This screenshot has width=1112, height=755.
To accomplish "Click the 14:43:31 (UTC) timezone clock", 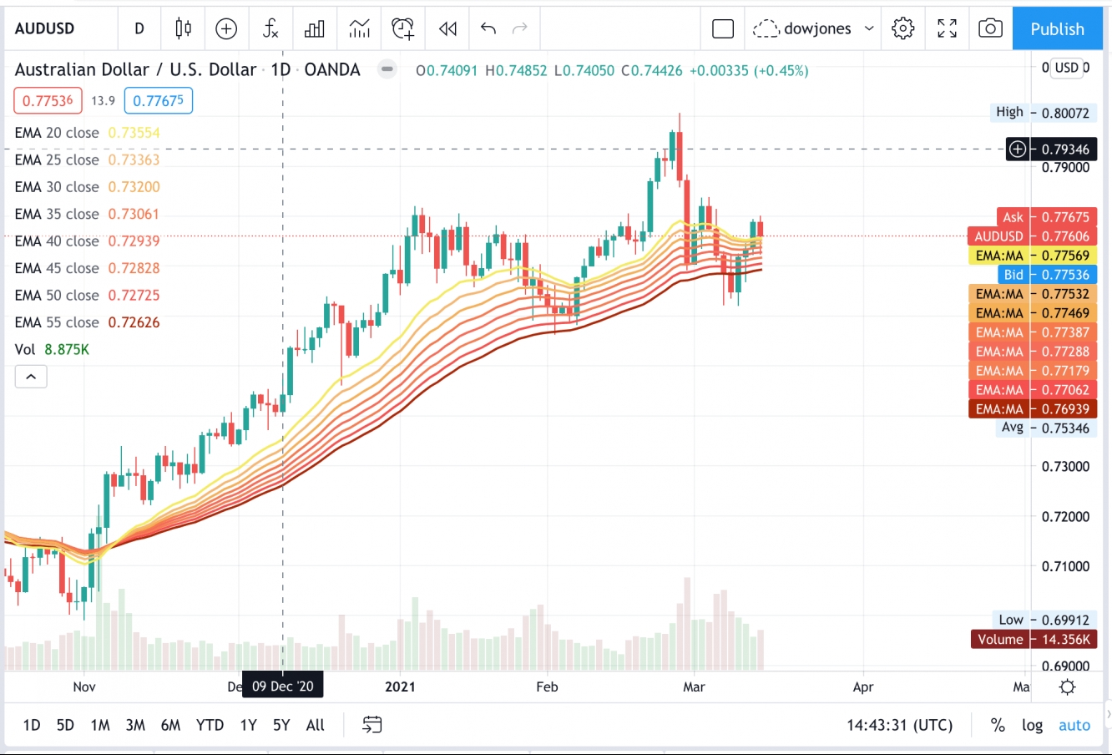I will pos(900,725).
